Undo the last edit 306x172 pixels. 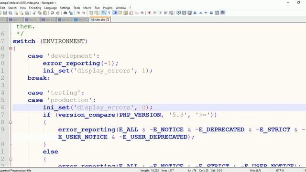pos(52,13)
